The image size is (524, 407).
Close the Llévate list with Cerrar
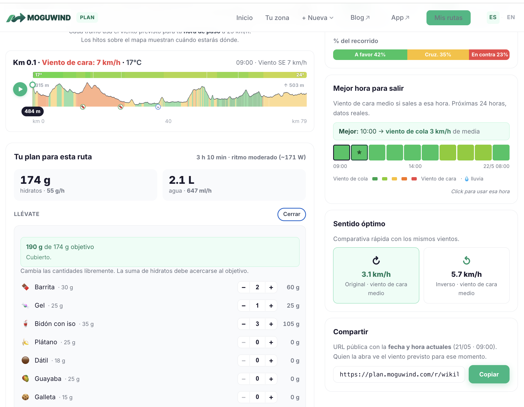(x=291, y=214)
